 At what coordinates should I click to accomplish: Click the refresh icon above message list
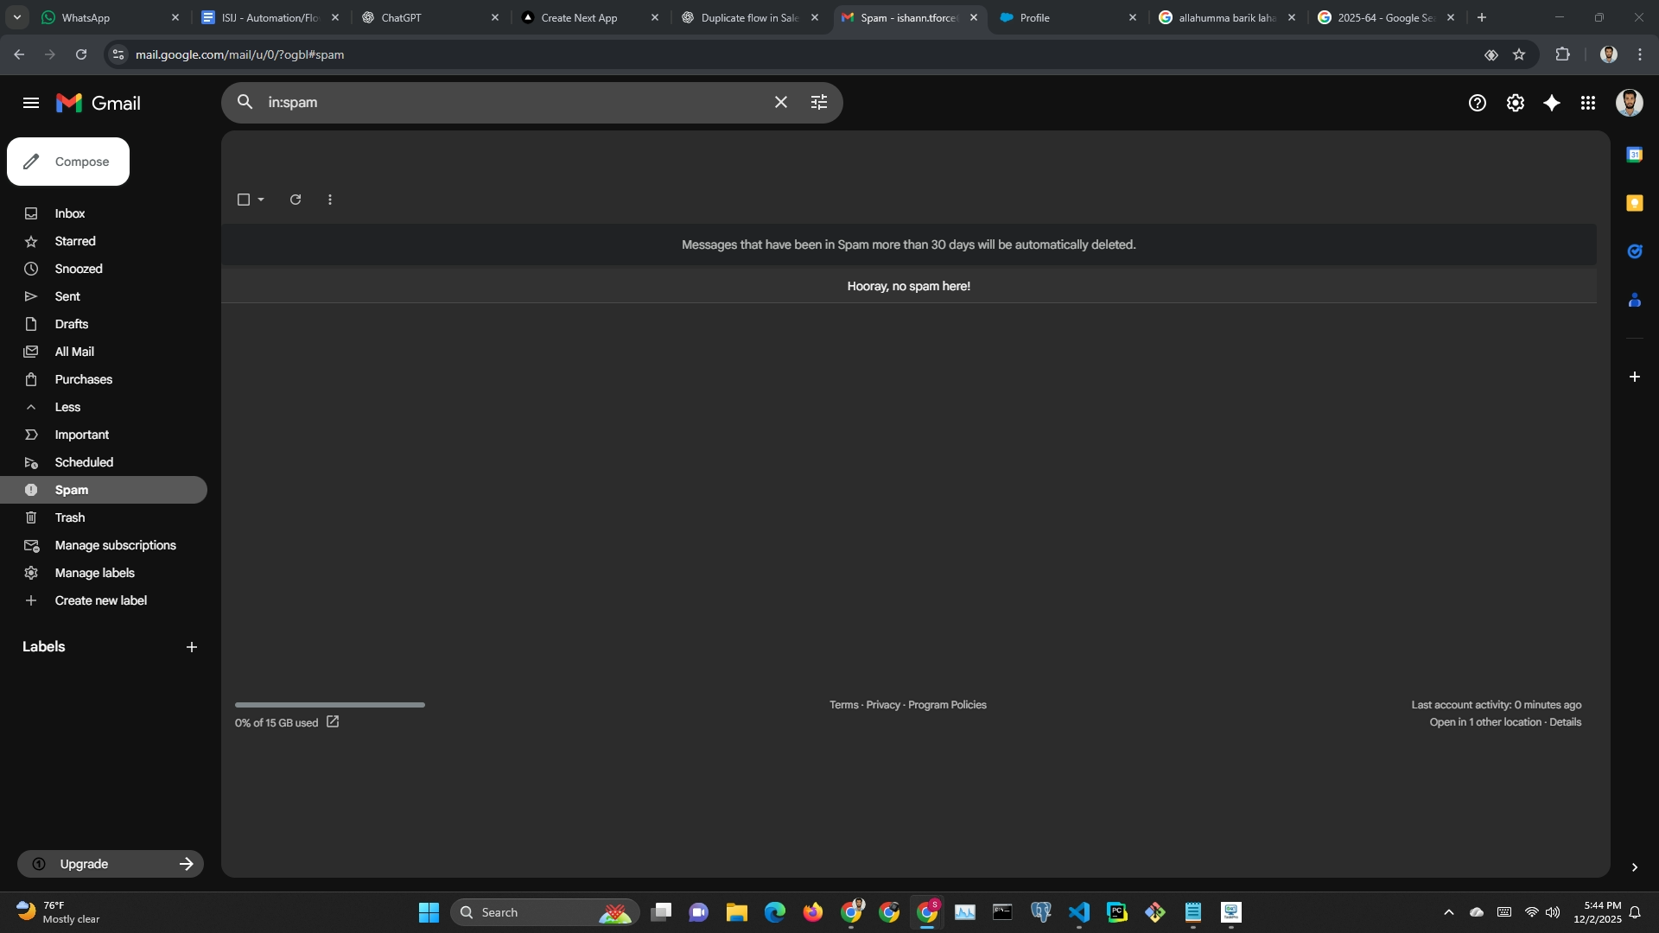pos(296,200)
